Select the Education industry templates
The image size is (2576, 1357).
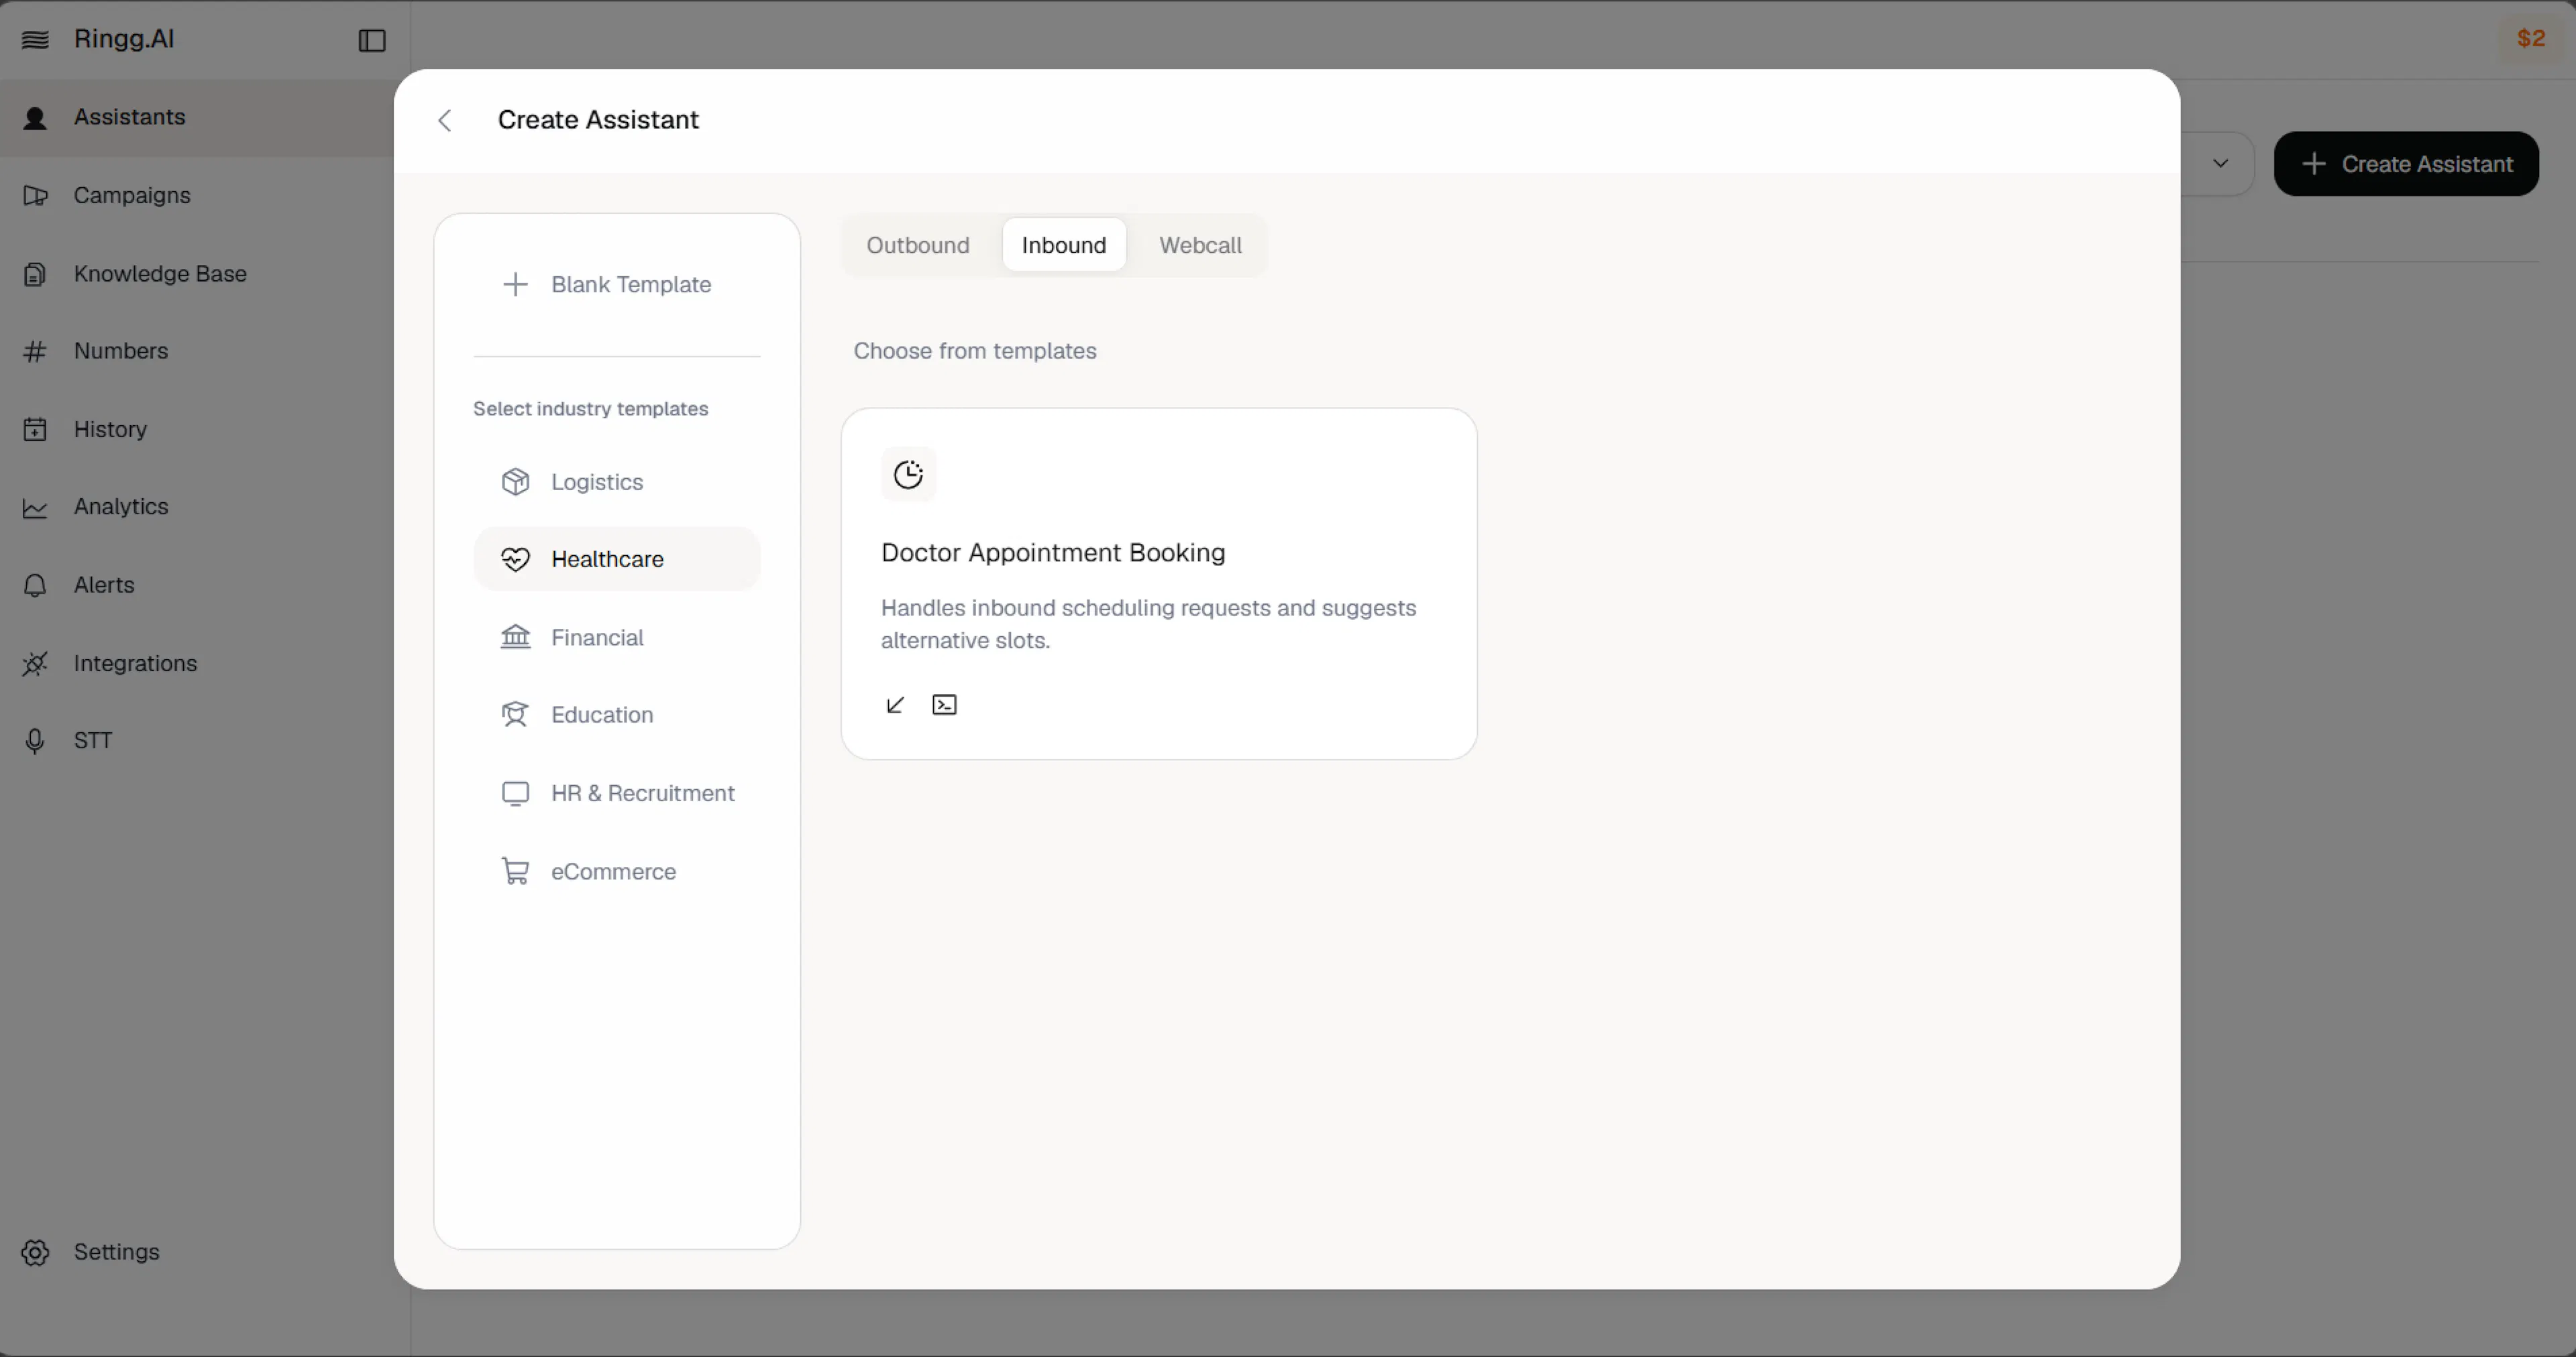pos(617,715)
